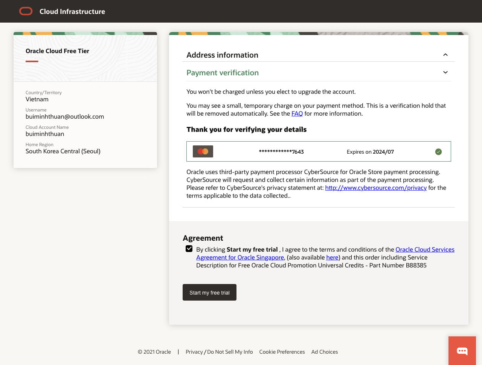Viewport: 482px width, 365px height.
Task: Open the chat support icon
Action: point(462,351)
